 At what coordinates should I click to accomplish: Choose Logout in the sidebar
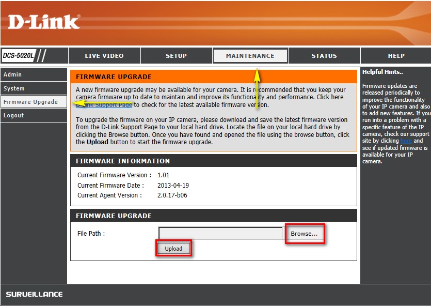[34, 115]
